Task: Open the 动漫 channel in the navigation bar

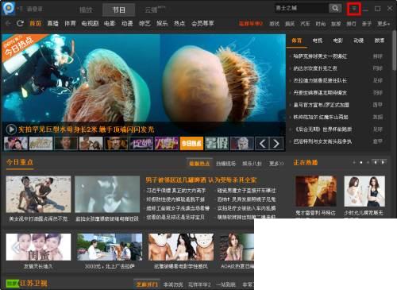Action: point(127,23)
